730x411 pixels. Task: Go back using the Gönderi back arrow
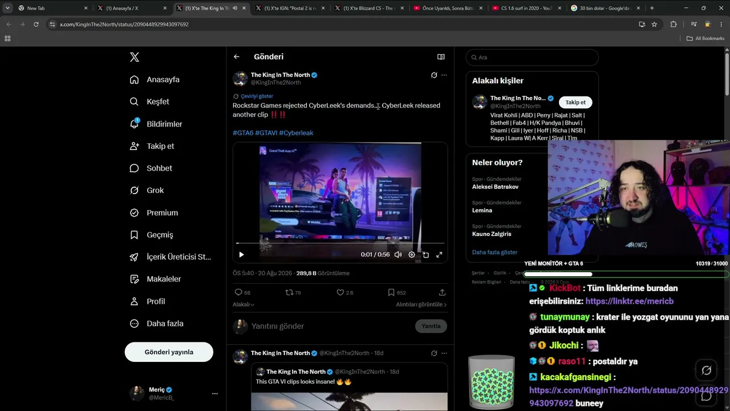click(x=237, y=57)
